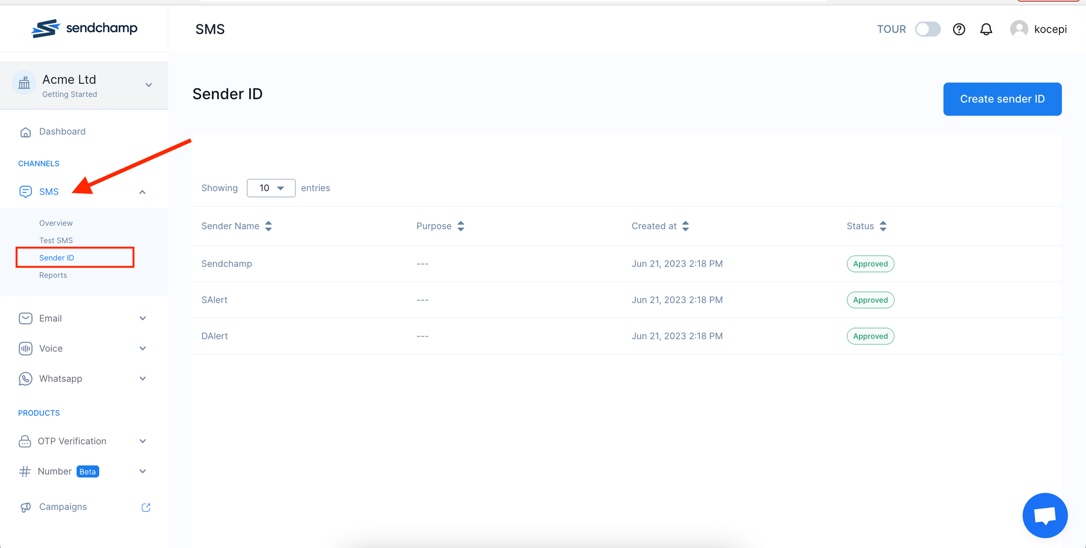
Task: Open the Dashboard from the sidebar
Action: click(x=62, y=131)
